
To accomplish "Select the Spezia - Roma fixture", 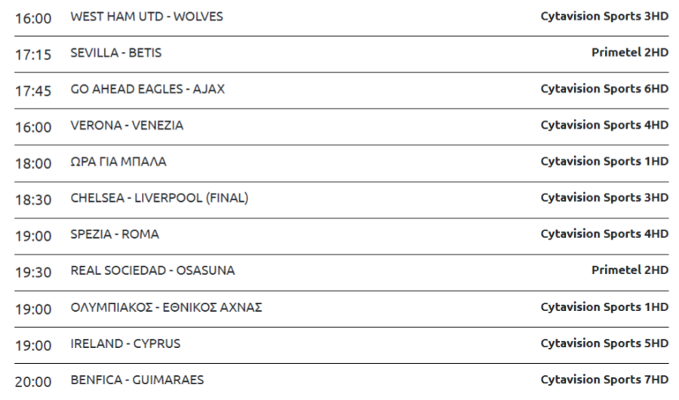I will [115, 234].
